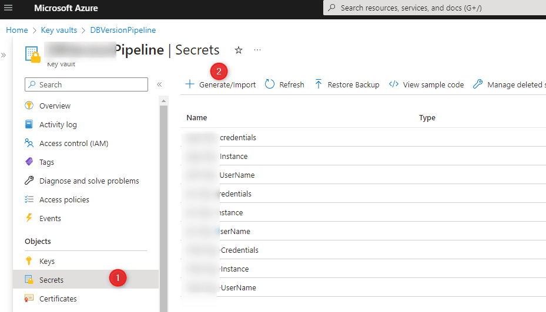This screenshot has height=312, width=546.
Task: Collapse the sidebar with double chevron
Action: click(x=159, y=84)
